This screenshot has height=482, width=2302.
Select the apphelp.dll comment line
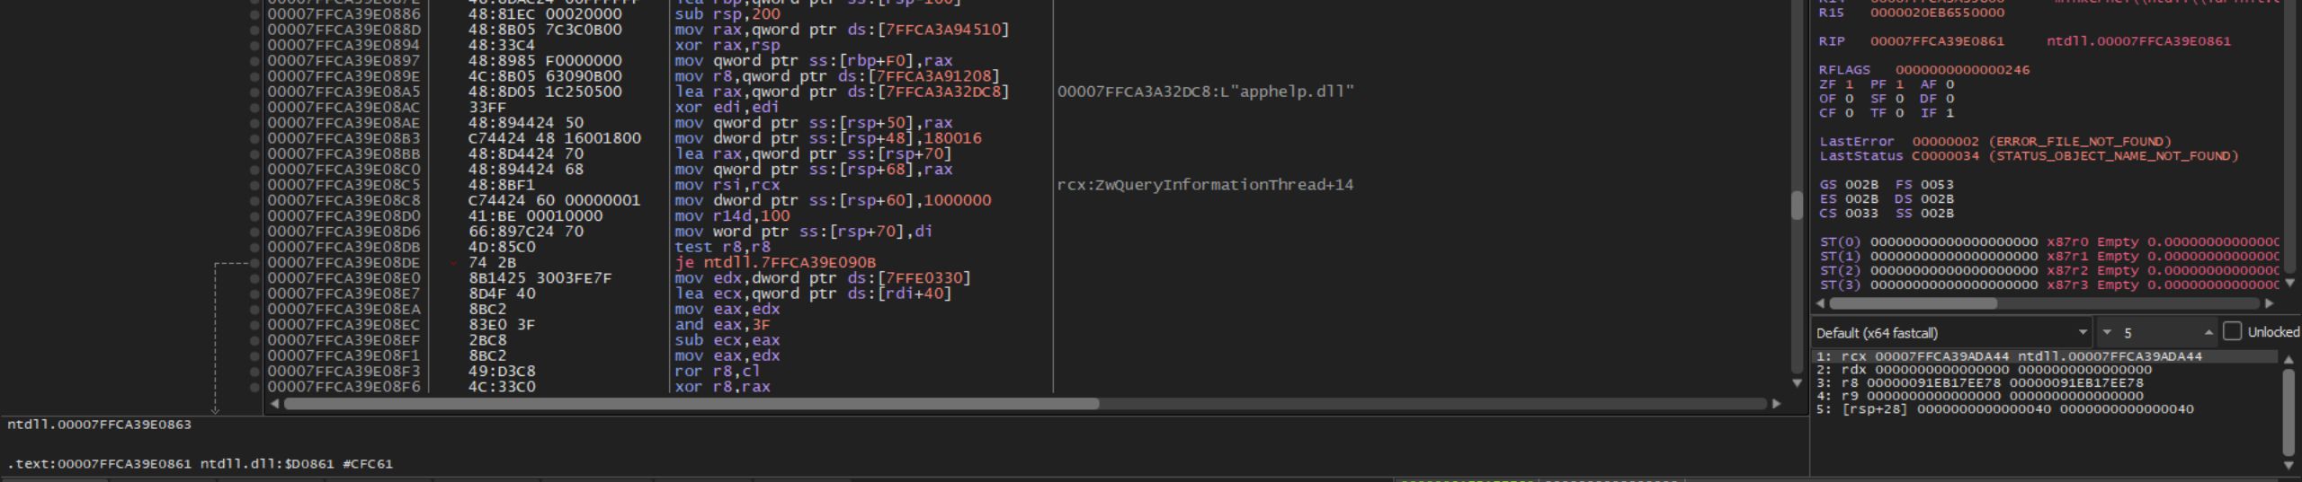coord(1205,92)
